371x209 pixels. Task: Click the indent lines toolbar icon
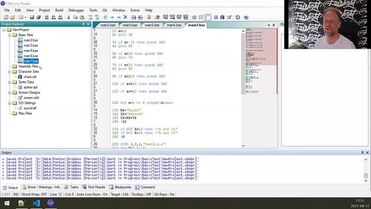pos(134,17)
